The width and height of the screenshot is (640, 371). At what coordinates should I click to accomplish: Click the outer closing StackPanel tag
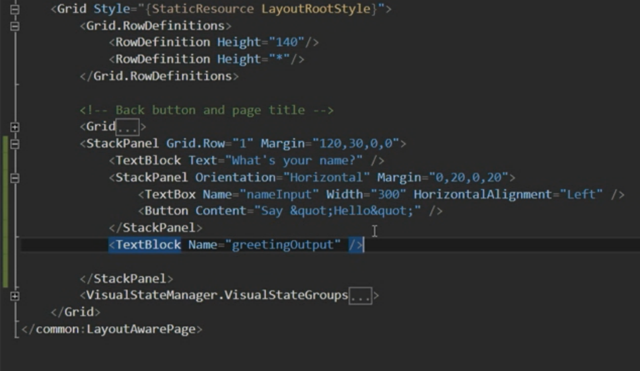point(127,279)
